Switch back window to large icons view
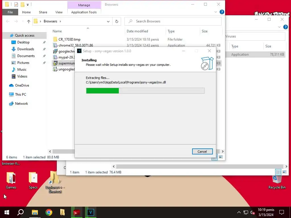 (284, 172)
